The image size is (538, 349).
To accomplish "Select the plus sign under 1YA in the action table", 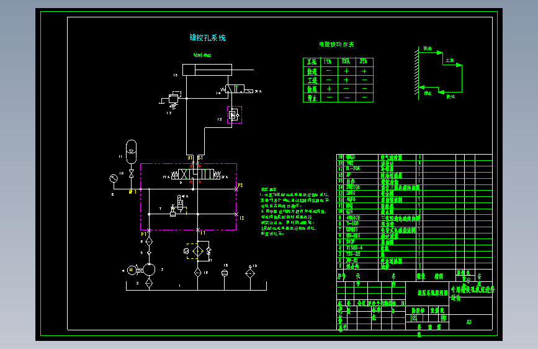I will coord(329,89).
